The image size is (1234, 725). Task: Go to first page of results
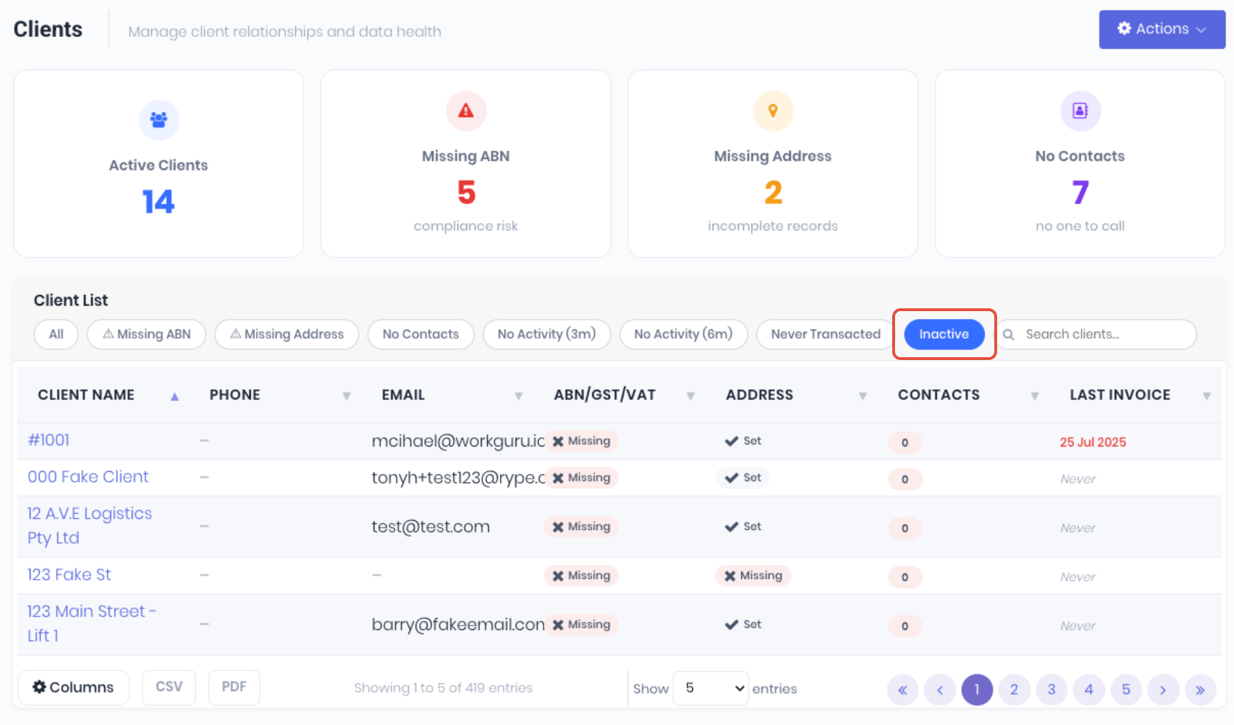click(903, 690)
